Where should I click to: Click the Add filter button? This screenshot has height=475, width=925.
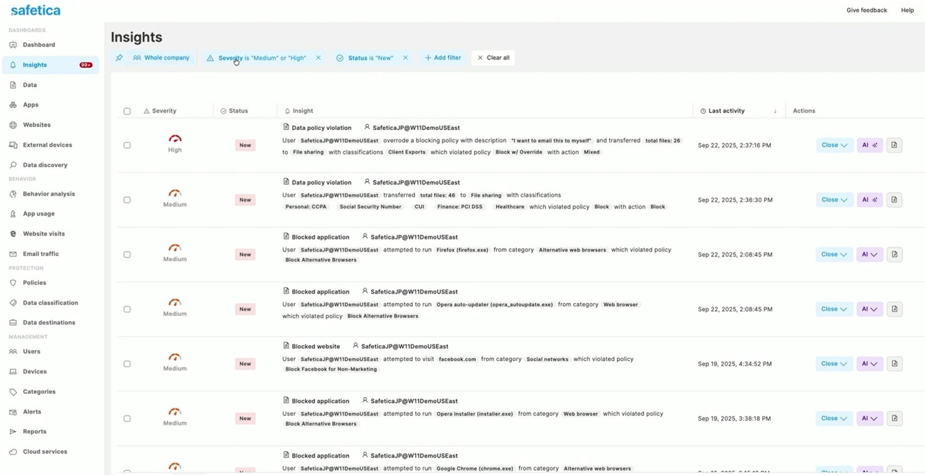tap(442, 58)
